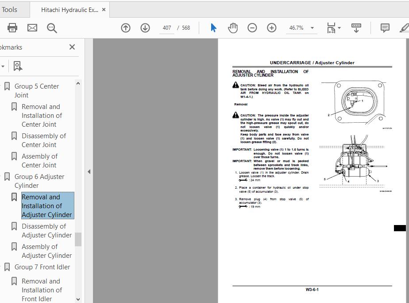Select the Search magnifier icon
The image size is (409, 303).
click(52, 27)
